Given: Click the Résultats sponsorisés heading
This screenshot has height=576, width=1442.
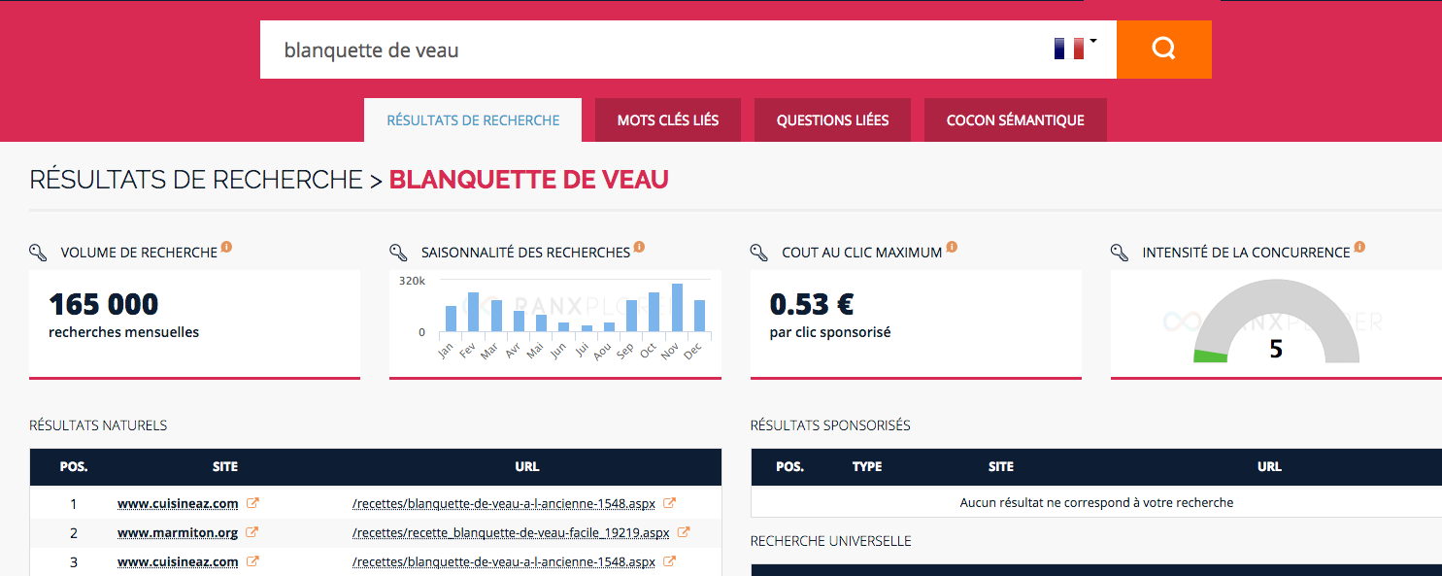Looking at the screenshot, I should tap(830, 425).
